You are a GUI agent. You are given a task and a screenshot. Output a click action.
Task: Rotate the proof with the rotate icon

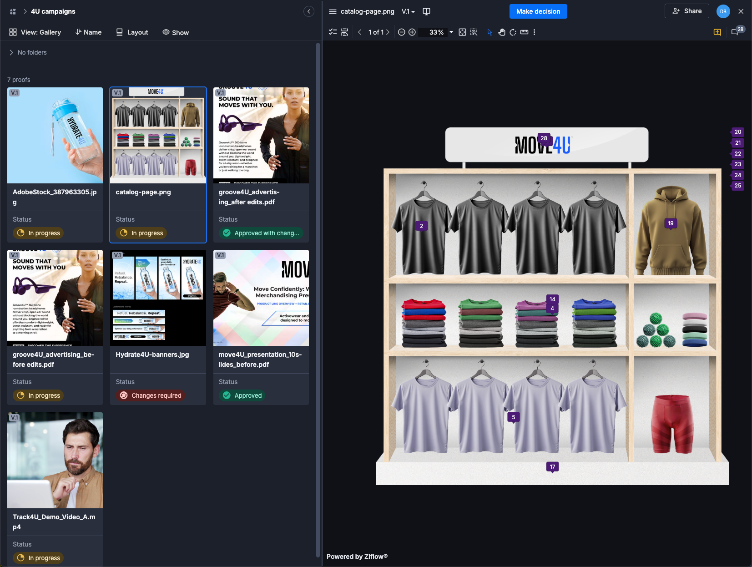tap(513, 32)
